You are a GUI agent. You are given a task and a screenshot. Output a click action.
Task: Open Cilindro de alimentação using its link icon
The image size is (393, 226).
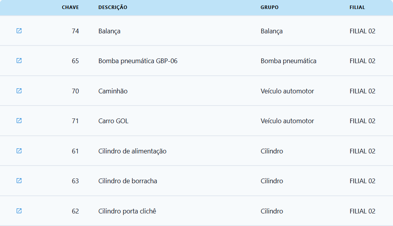[x=18, y=150]
